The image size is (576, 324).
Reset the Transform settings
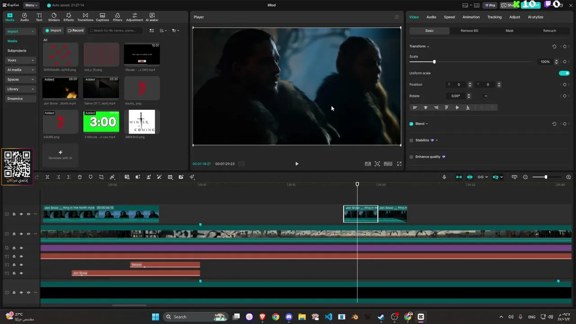click(x=554, y=46)
